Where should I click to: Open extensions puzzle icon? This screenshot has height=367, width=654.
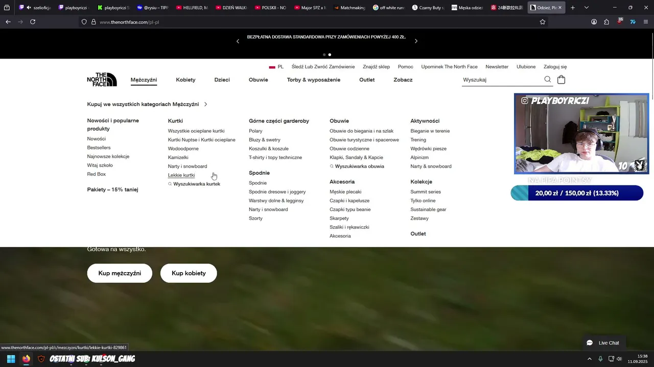coord(606,22)
